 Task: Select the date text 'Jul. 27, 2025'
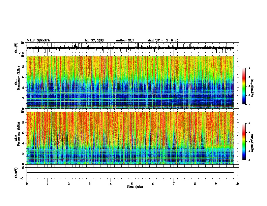(94, 40)
